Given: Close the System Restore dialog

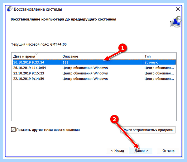Looking at the screenshot, I should (178, 9).
